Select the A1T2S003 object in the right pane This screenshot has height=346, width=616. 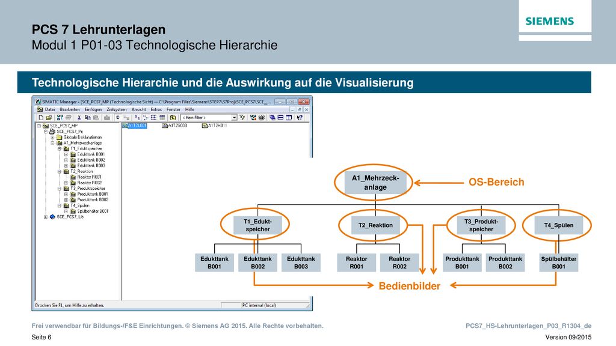click(x=174, y=126)
